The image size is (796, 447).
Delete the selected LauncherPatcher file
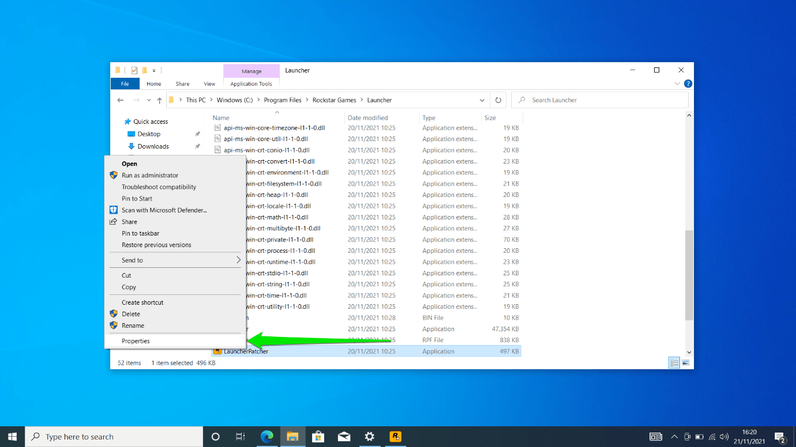pyautogui.click(x=130, y=314)
